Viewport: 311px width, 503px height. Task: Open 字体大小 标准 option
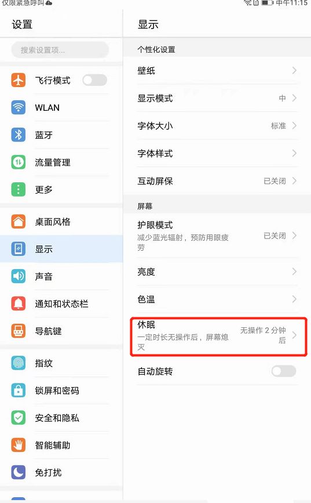[217, 126]
